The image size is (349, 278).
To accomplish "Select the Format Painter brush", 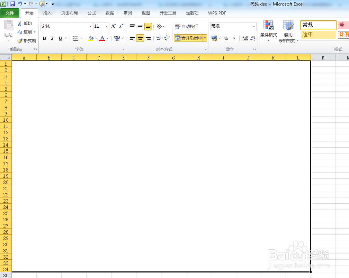I will 20,41.
